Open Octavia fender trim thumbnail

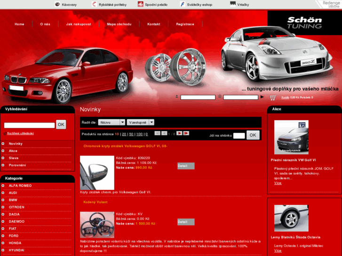pyautogui.click(x=291, y=218)
